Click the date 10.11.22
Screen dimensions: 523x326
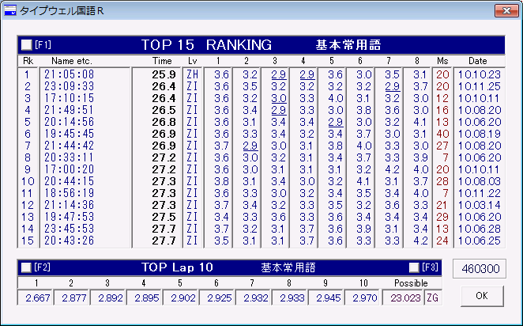[480, 193]
